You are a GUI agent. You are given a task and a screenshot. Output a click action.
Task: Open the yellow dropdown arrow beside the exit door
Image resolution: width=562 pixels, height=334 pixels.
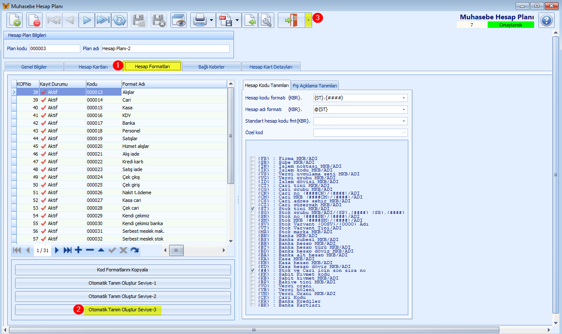308,20
